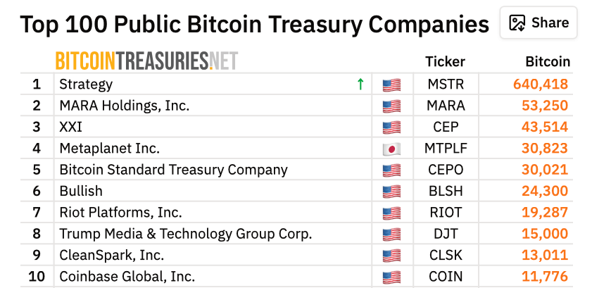
Task: Click the US flag in Strategy row
Action: tap(391, 85)
